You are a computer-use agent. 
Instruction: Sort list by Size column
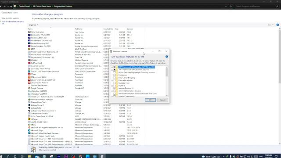117,29
